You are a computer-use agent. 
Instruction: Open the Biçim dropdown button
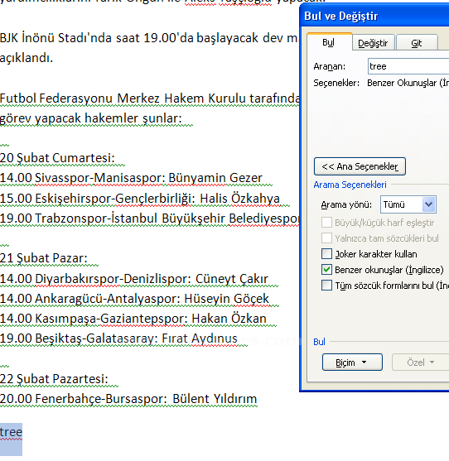(x=352, y=363)
